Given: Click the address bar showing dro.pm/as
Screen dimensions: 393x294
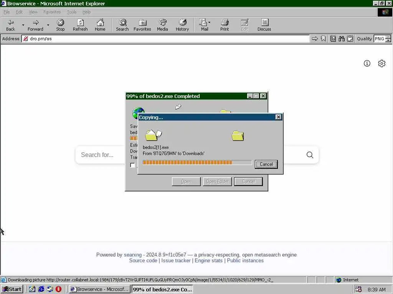Looking at the screenshot, I should pos(165,39).
